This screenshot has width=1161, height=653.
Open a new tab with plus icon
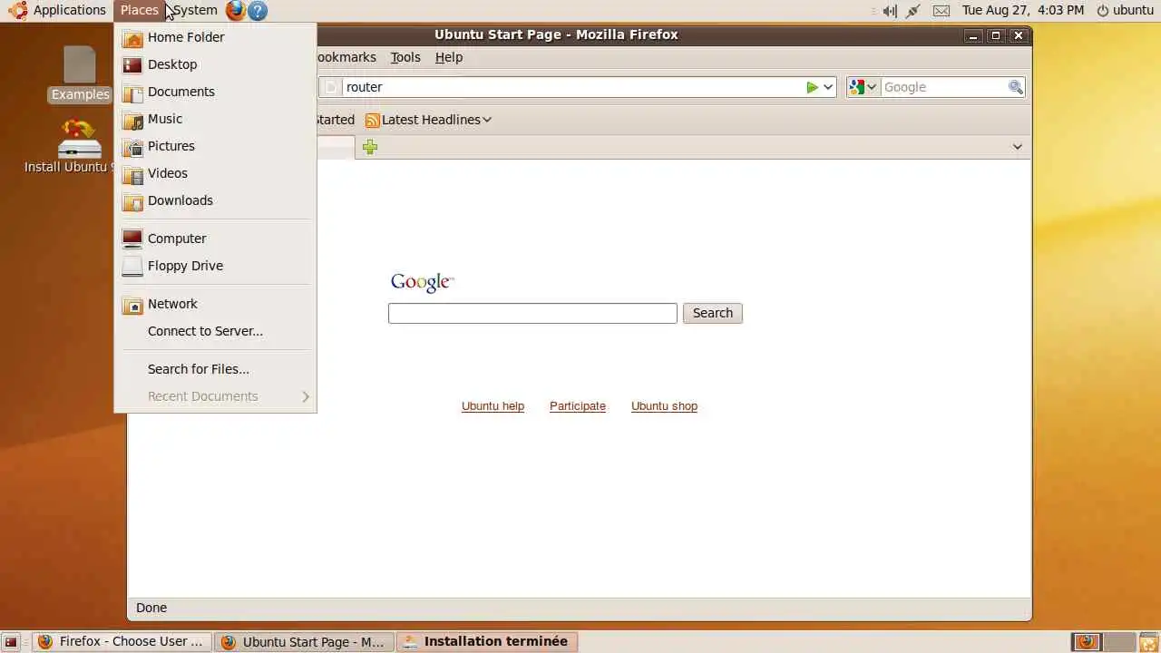point(370,147)
